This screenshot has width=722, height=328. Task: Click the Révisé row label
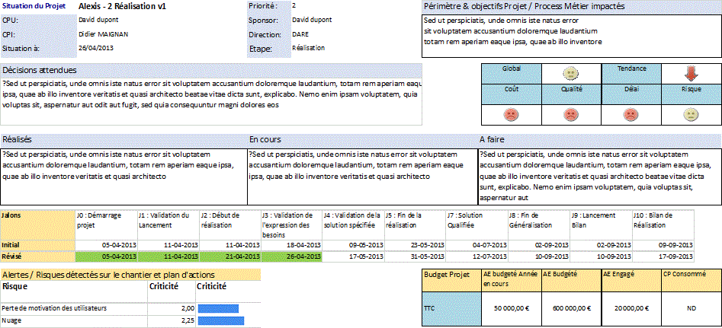[38, 256]
